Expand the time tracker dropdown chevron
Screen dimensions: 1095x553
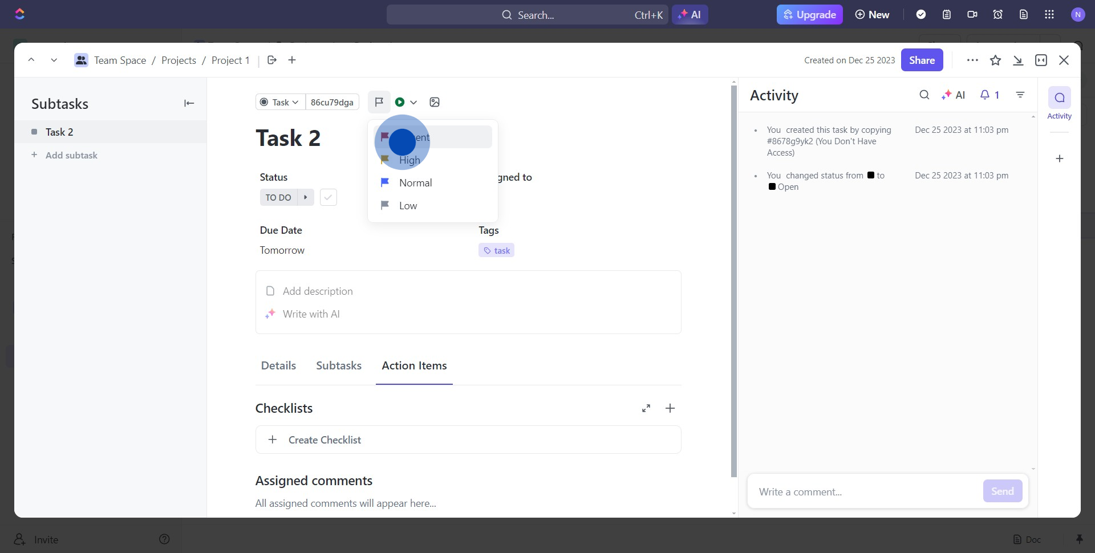[x=413, y=102]
